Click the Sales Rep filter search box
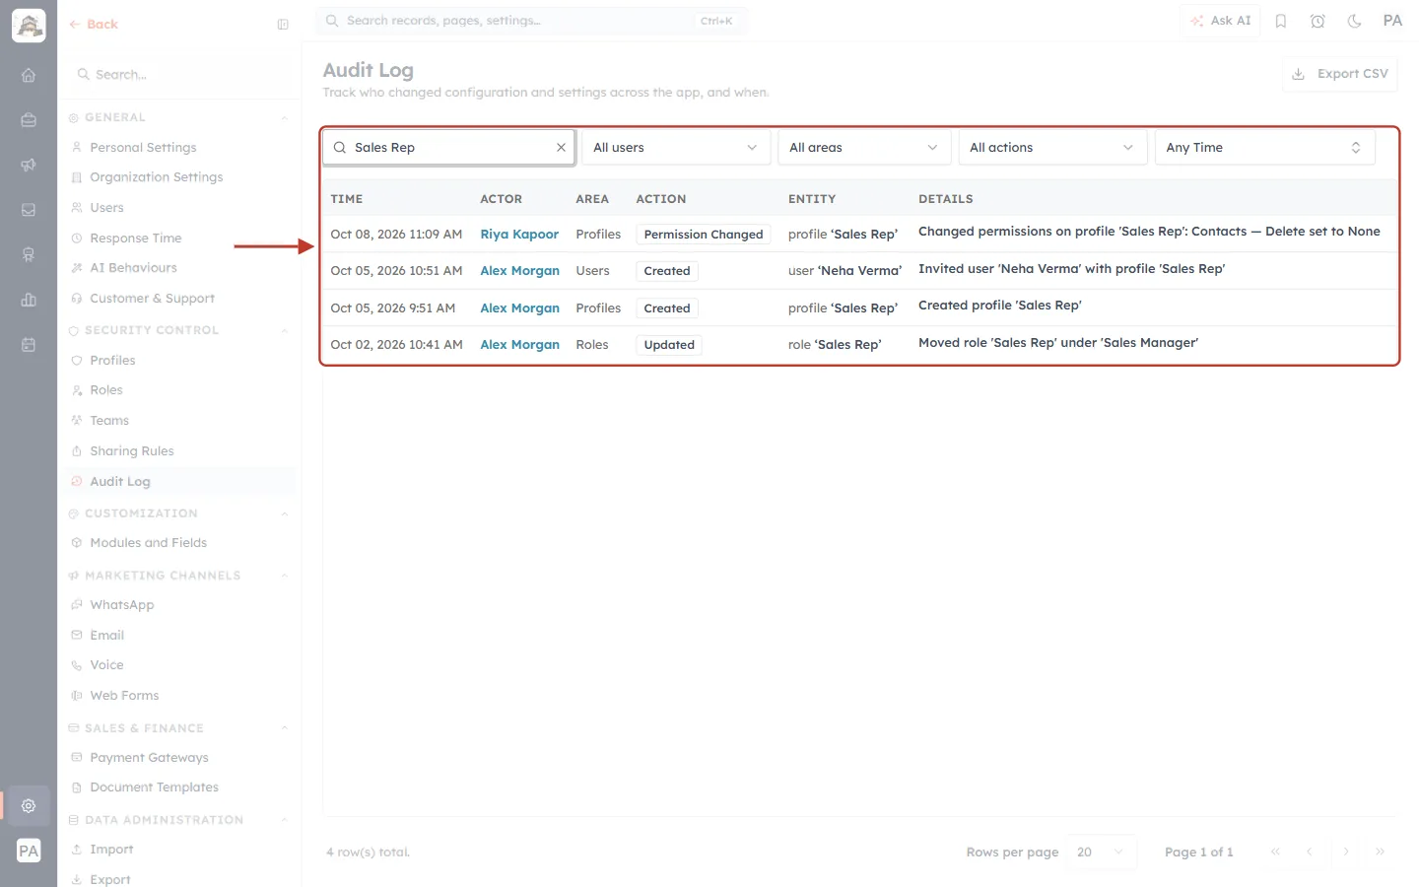This screenshot has height=887, width=1419. pos(448,147)
